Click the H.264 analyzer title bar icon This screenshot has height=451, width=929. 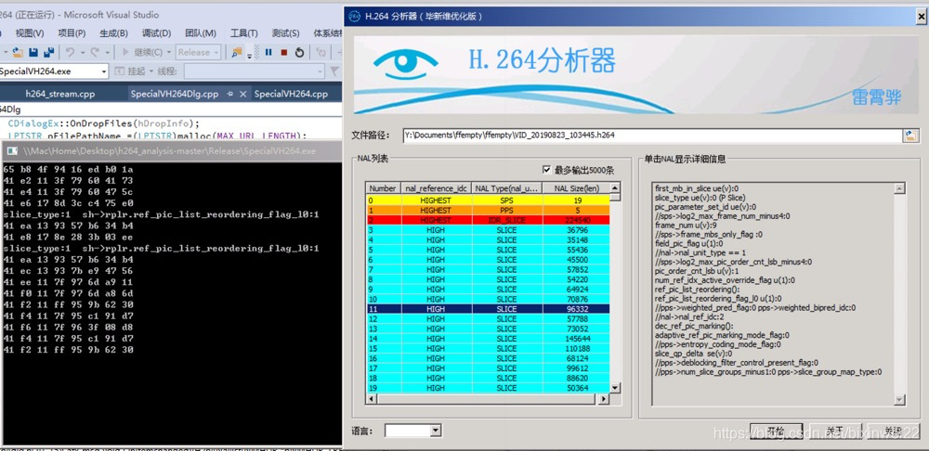[354, 16]
